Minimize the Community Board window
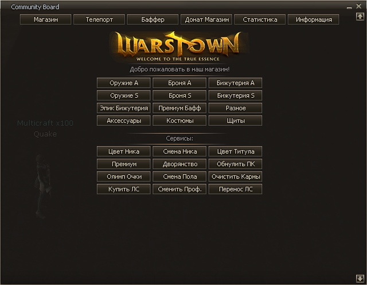The width and height of the screenshot is (367, 285). click(x=349, y=7)
